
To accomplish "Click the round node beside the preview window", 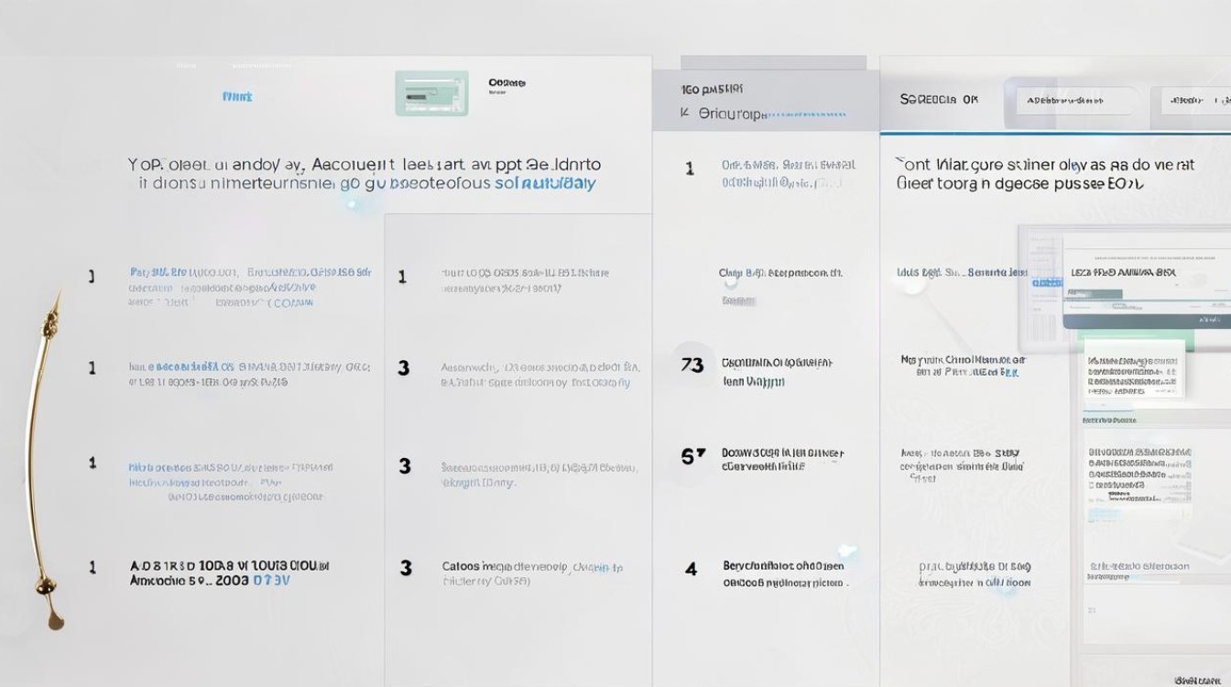I will pos(913,285).
